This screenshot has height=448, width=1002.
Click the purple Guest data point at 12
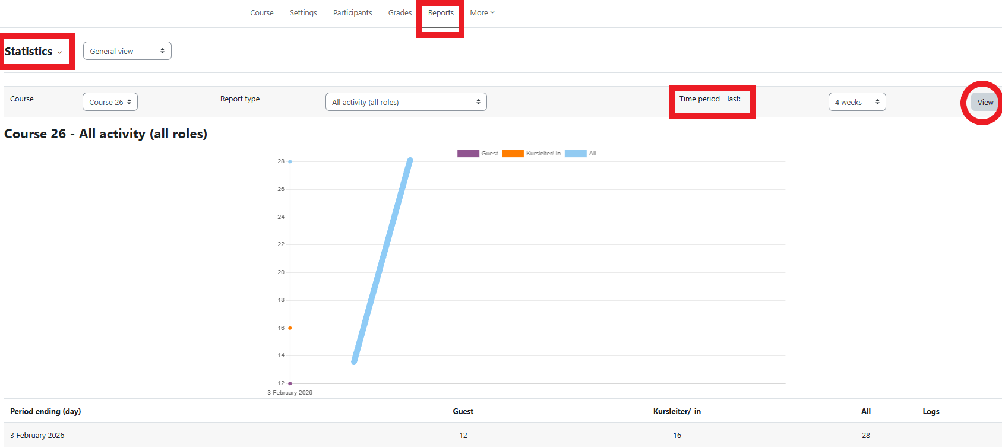pos(290,383)
